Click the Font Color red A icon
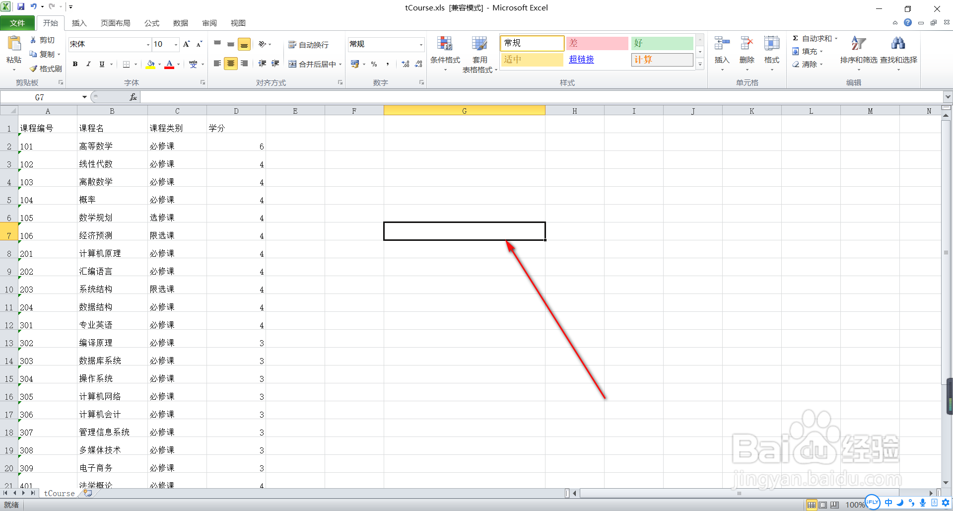The height and width of the screenshot is (511, 953). tap(169, 64)
